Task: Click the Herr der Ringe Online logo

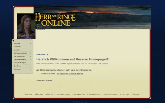Action: [x=56, y=20]
